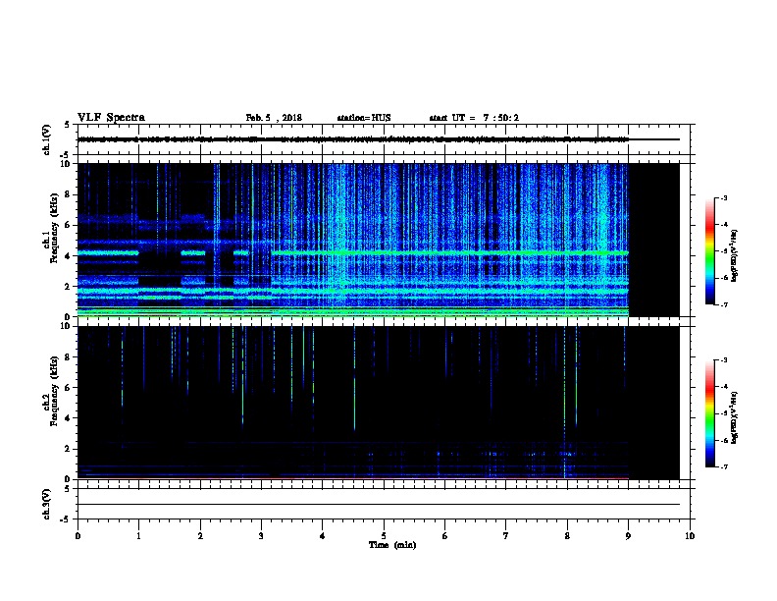
Task: Click the 4 kHz green band in ch.1
Action: pos(449,253)
